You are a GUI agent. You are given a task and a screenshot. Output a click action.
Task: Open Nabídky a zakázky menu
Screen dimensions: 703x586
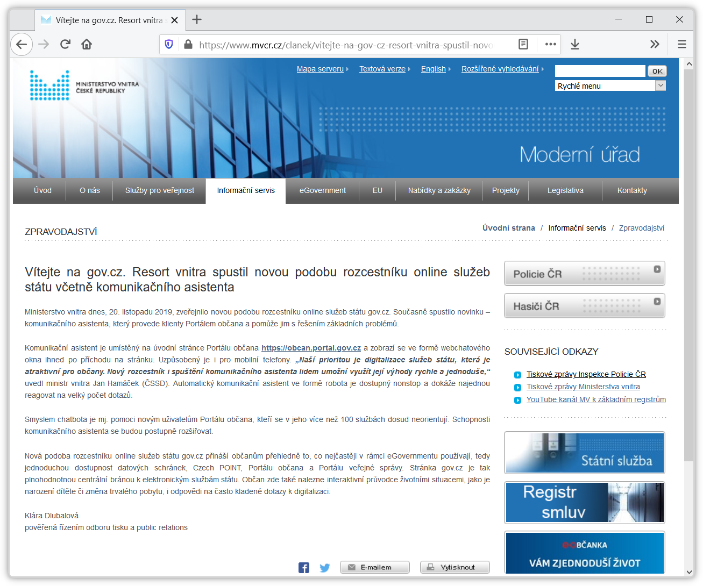coord(439,190)
